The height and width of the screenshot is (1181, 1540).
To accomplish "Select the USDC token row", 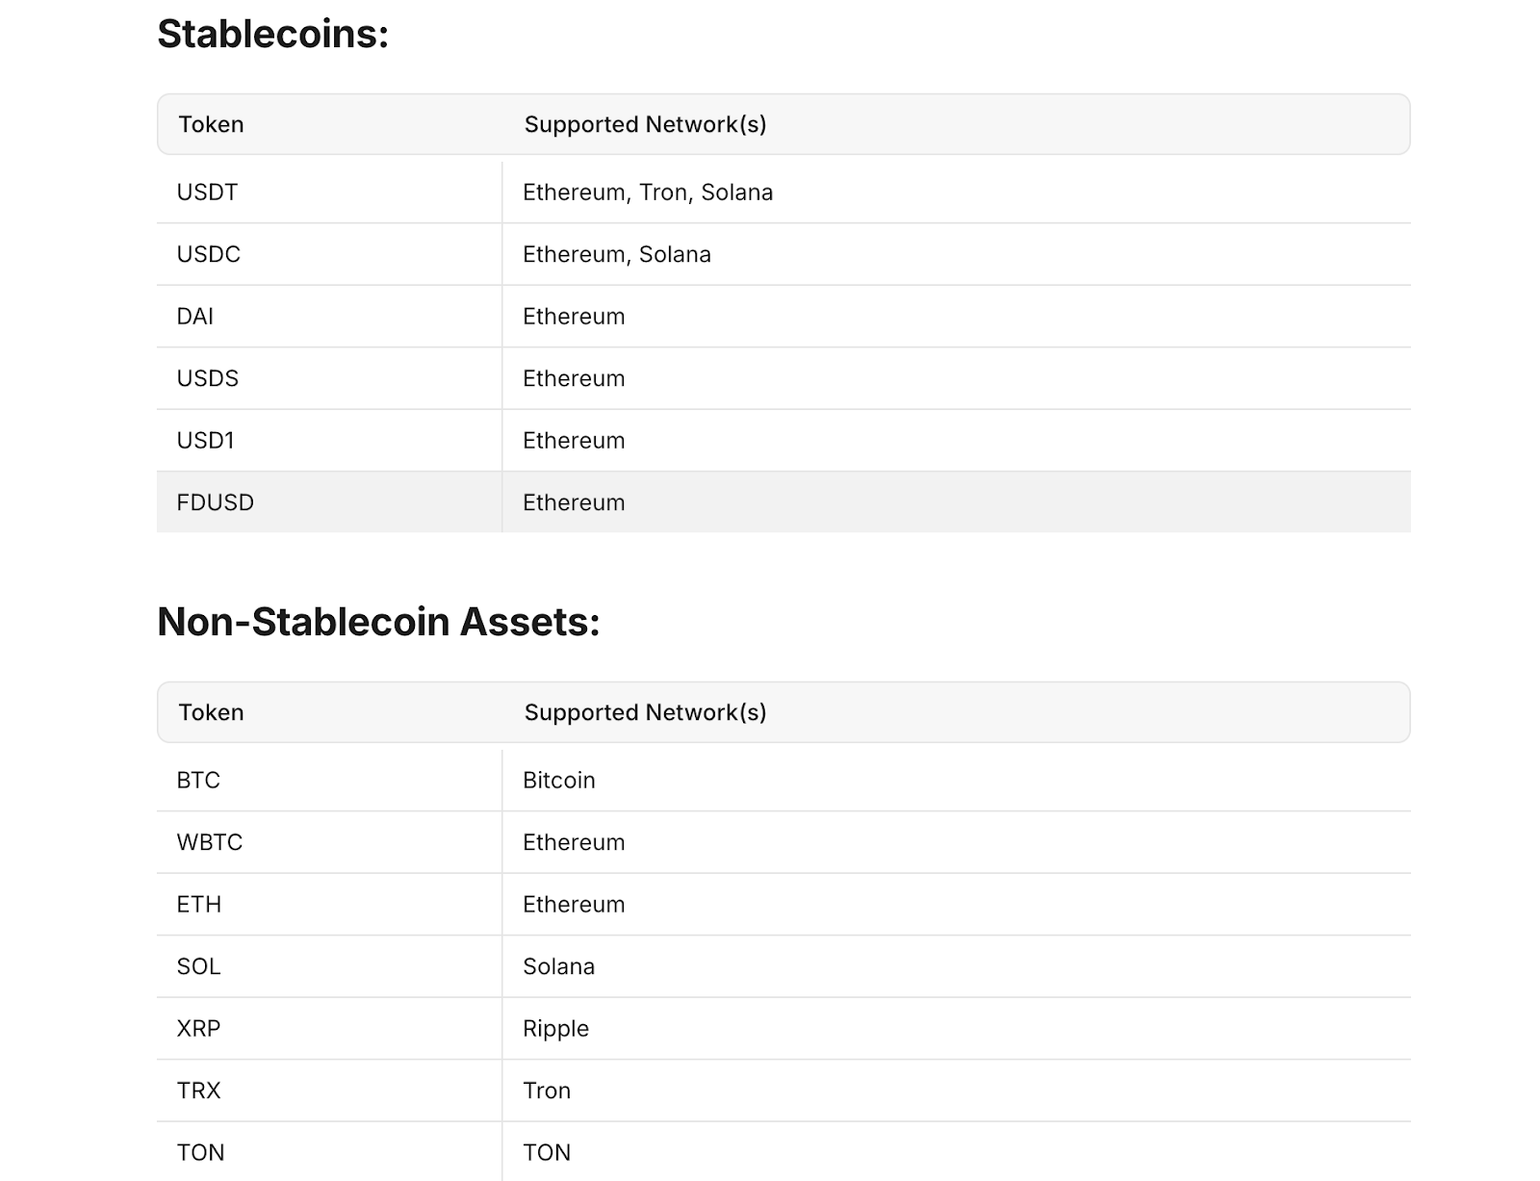I will pyautogui.click(x=783, y=254).
